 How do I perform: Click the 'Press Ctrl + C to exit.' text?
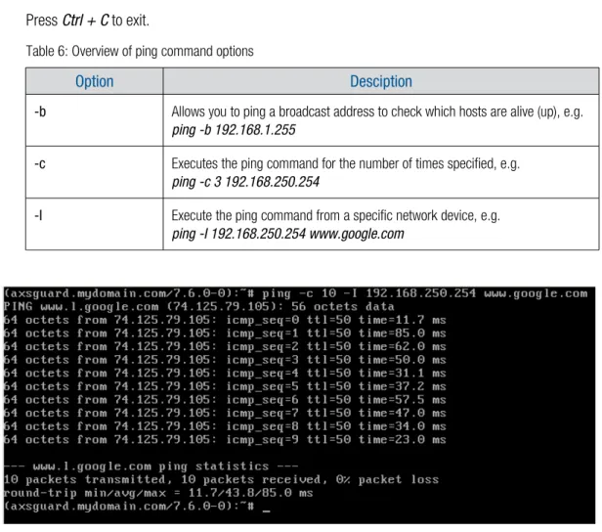pos(88,21)
